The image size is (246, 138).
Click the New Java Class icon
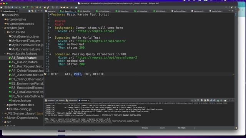pos(40,7)
